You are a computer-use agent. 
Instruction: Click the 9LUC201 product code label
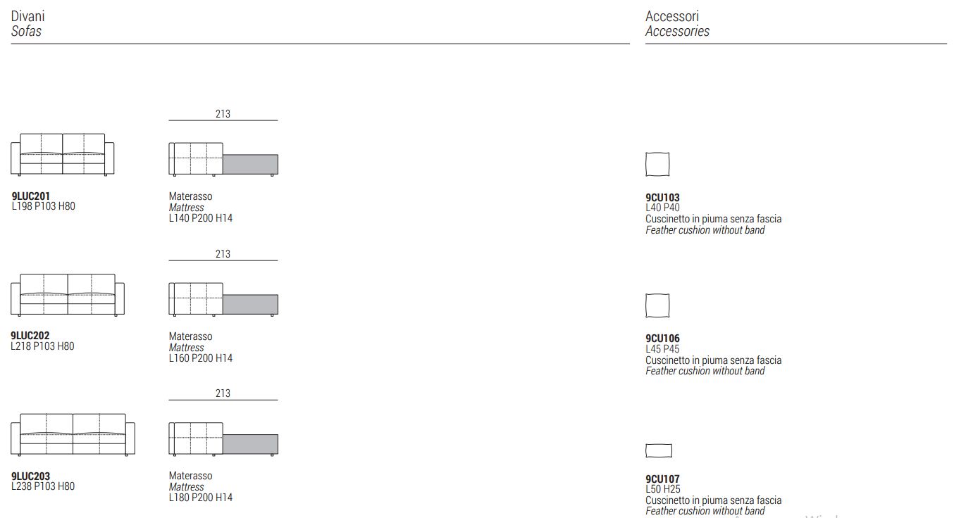coord(31,196)
